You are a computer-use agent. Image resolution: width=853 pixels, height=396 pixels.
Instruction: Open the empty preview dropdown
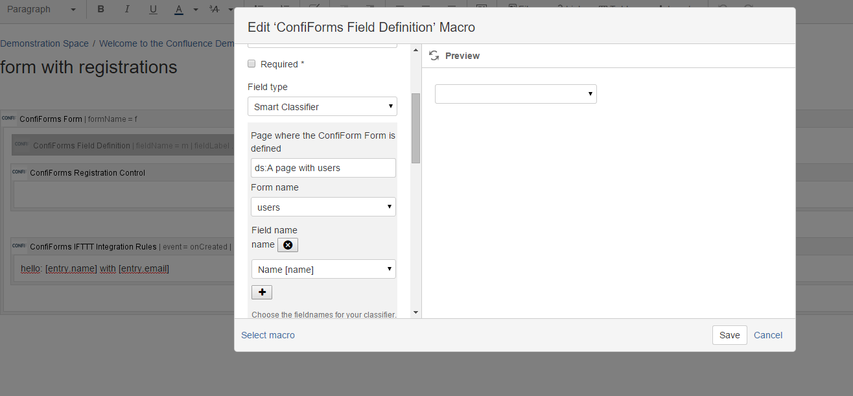515,94
